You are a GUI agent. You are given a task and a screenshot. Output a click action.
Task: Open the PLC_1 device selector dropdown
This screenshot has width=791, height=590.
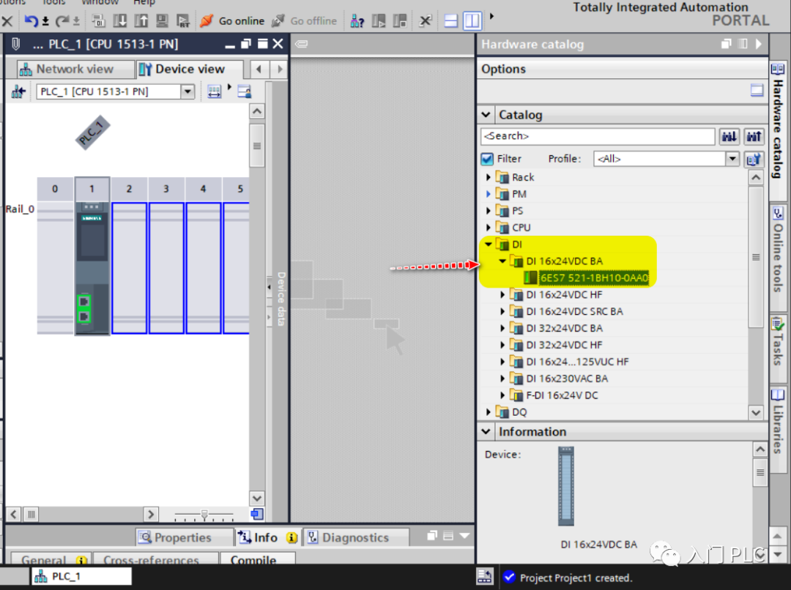(187, 92)
